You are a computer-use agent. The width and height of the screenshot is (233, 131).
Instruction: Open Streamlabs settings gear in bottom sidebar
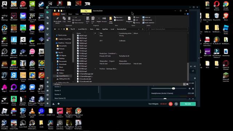(48, 103)
